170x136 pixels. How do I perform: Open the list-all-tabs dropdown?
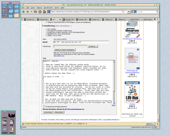point(158,19)
